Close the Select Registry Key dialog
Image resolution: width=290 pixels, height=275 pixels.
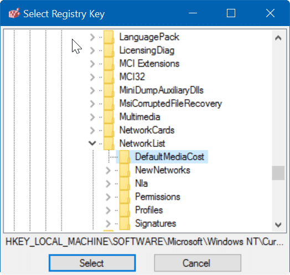click(x=270, y=13)
